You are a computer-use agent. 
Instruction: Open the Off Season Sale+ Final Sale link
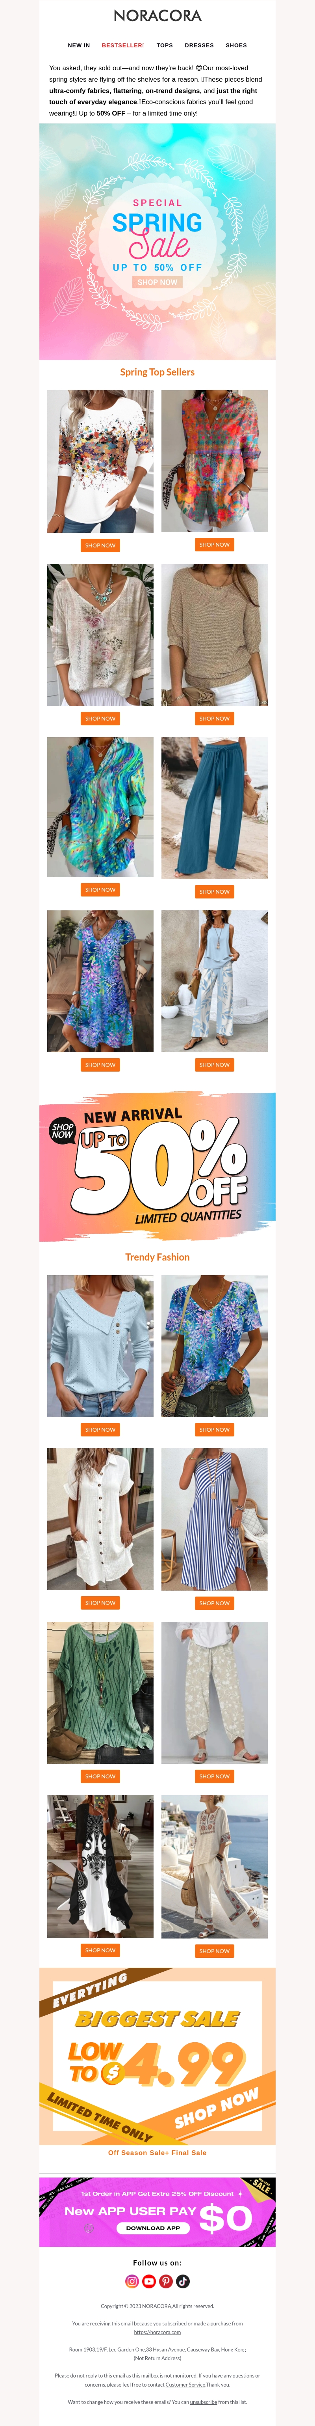click(x=157, y=2152)
